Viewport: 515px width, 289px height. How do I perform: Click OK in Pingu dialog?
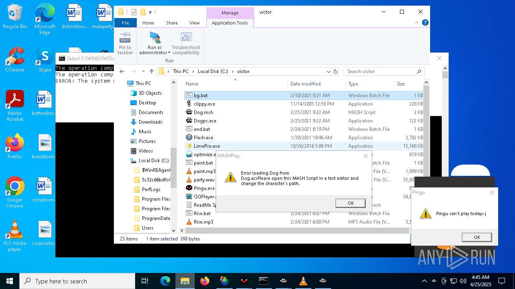click(477, 237)
